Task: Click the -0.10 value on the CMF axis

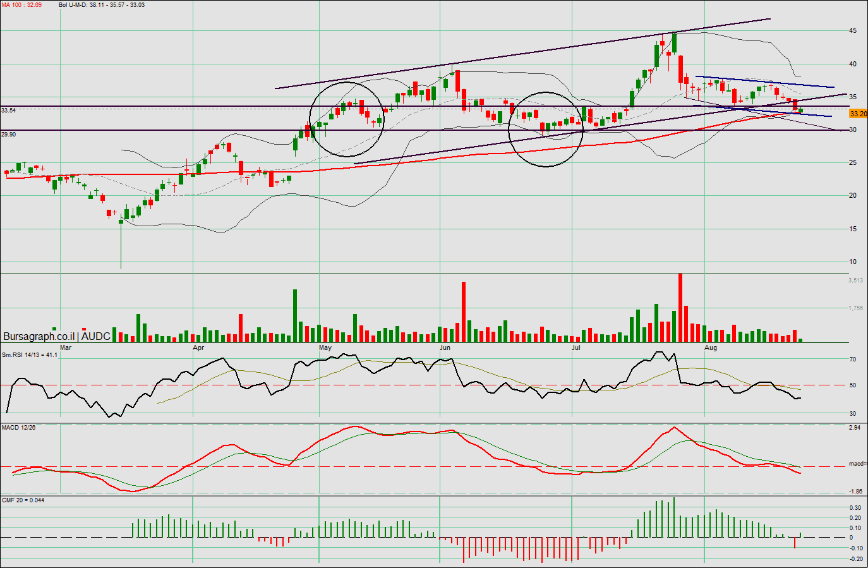Action: click(x=856, y=548)
